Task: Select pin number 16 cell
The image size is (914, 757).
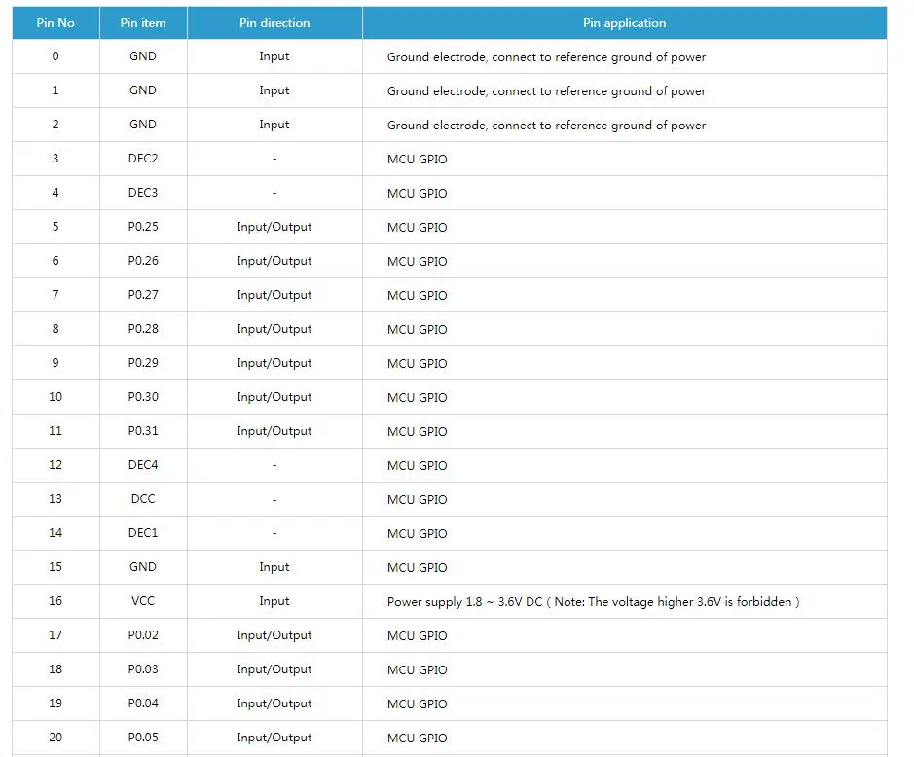Action: click(55, 600)
